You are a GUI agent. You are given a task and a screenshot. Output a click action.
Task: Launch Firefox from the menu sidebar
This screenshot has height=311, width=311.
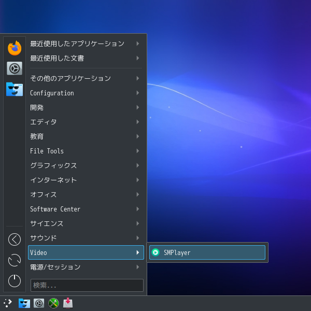15,48
